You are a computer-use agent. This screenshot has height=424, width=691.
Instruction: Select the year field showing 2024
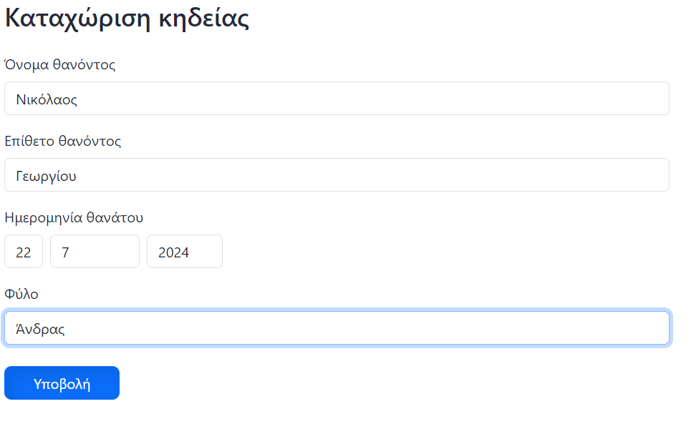point(185,252)
